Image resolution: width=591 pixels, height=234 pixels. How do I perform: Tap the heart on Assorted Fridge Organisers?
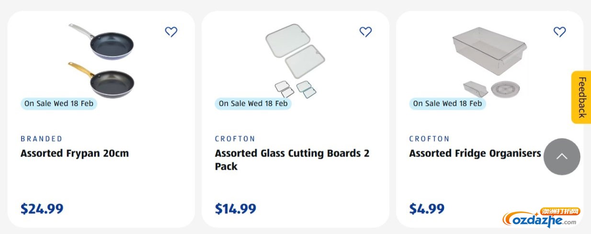[559, 32]
